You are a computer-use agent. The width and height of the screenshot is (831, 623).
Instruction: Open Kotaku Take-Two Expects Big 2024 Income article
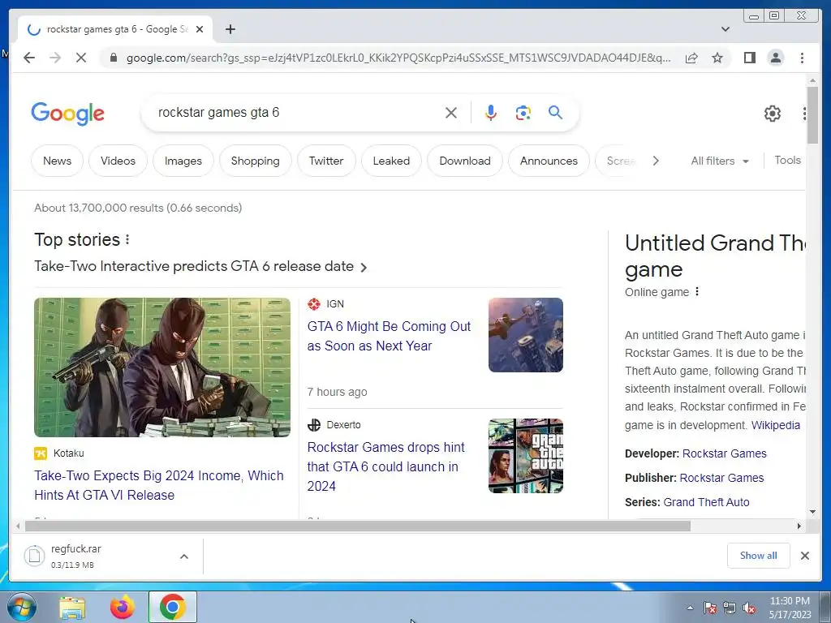click(159, 485)
